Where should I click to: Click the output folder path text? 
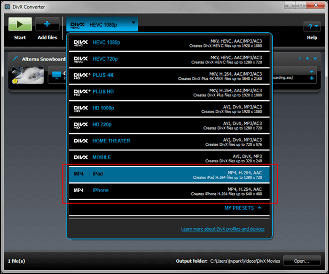click(x=245, y=261)
